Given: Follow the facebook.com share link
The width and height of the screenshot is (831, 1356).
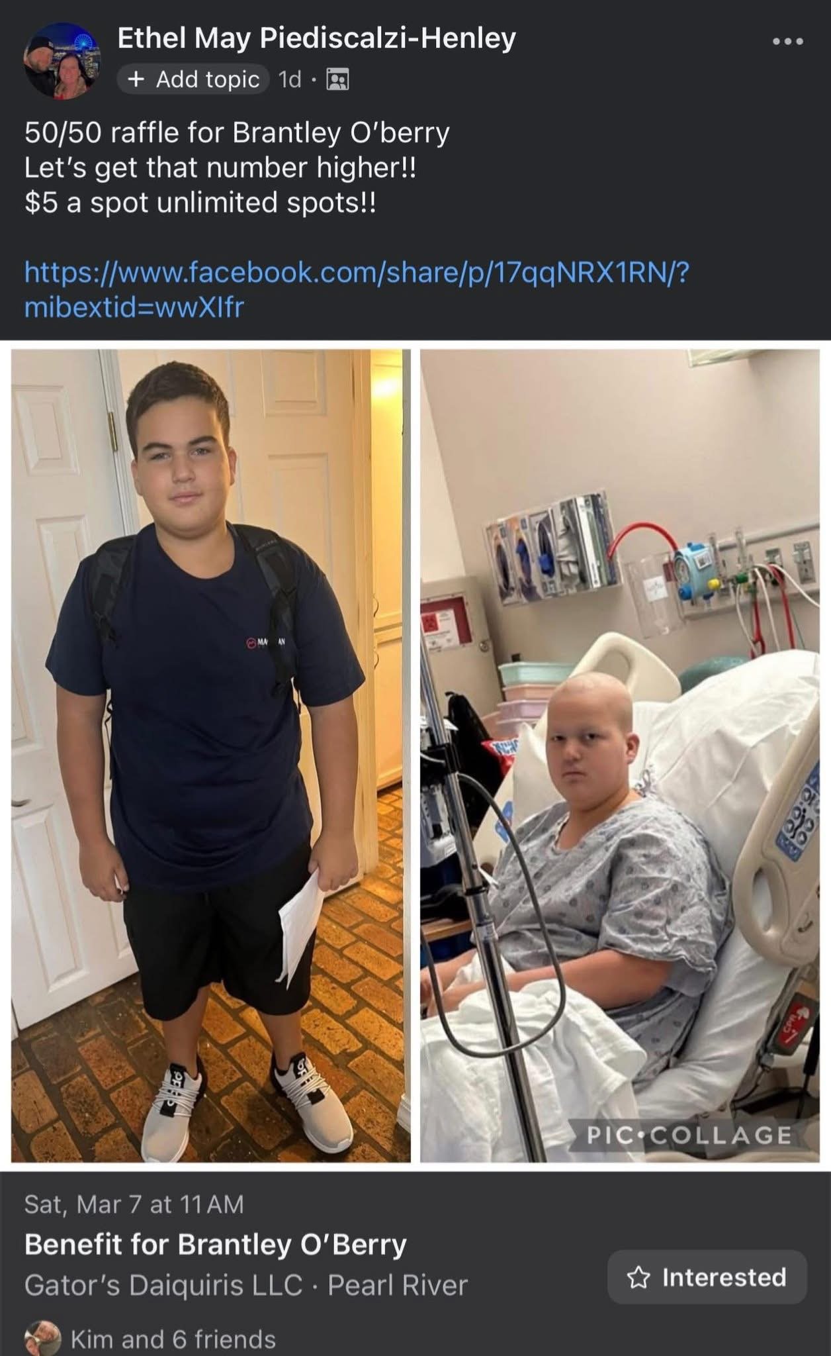Looking at the screenshot, I should coord(357,289).
